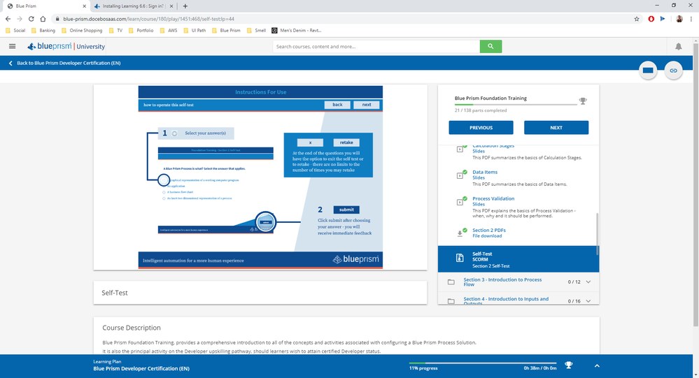Open Social bookmarks folder
The height and width of the screenshot is (378, 699).
[x=15, y=31]
